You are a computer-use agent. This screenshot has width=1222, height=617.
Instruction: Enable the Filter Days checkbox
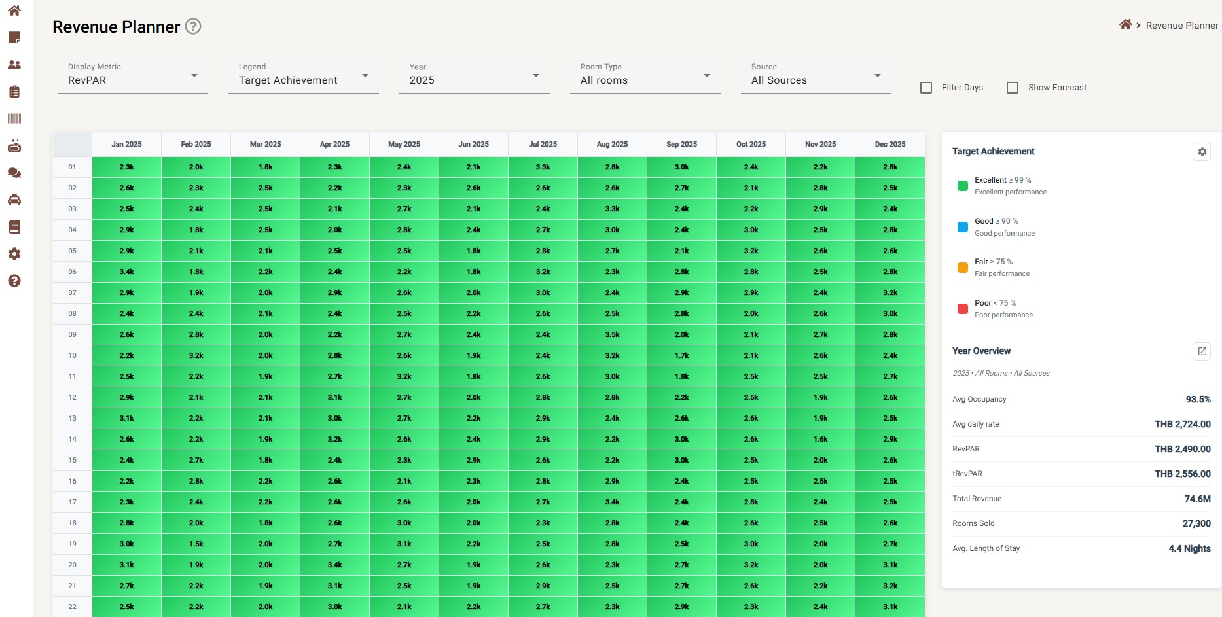[926, 88]
